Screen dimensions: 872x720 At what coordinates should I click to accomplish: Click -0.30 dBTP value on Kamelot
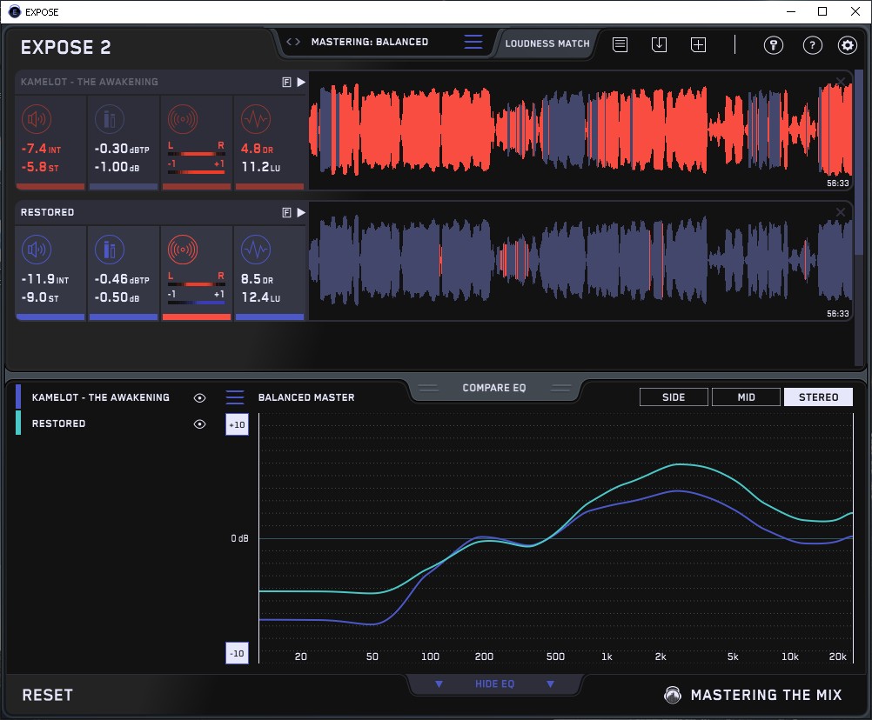[x=122, y=149]
